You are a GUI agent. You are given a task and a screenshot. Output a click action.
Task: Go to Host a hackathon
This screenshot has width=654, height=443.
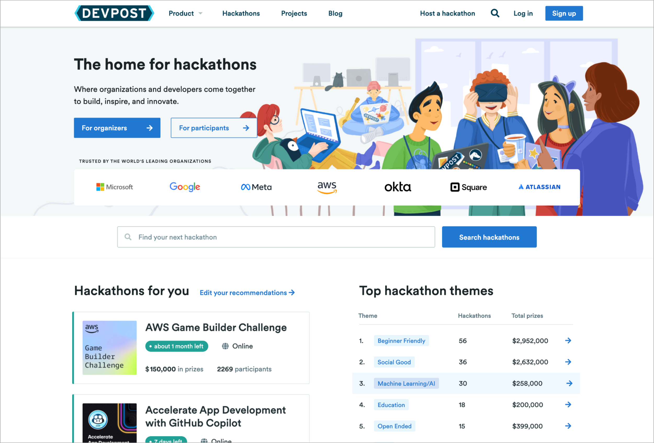click(x=447, y=13)
